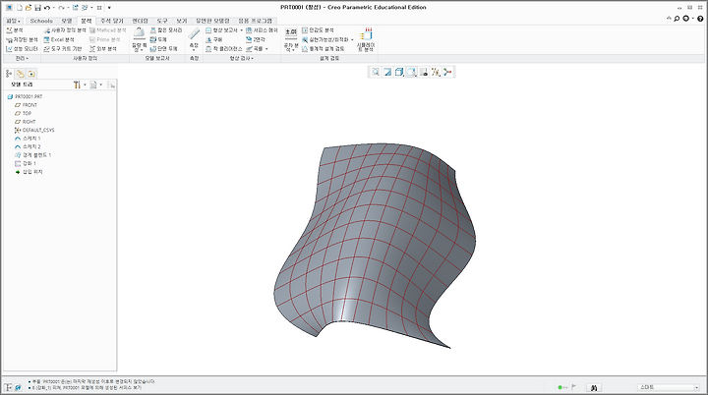Open 도구 키트 기반 analysis

[x=63, y=49]
